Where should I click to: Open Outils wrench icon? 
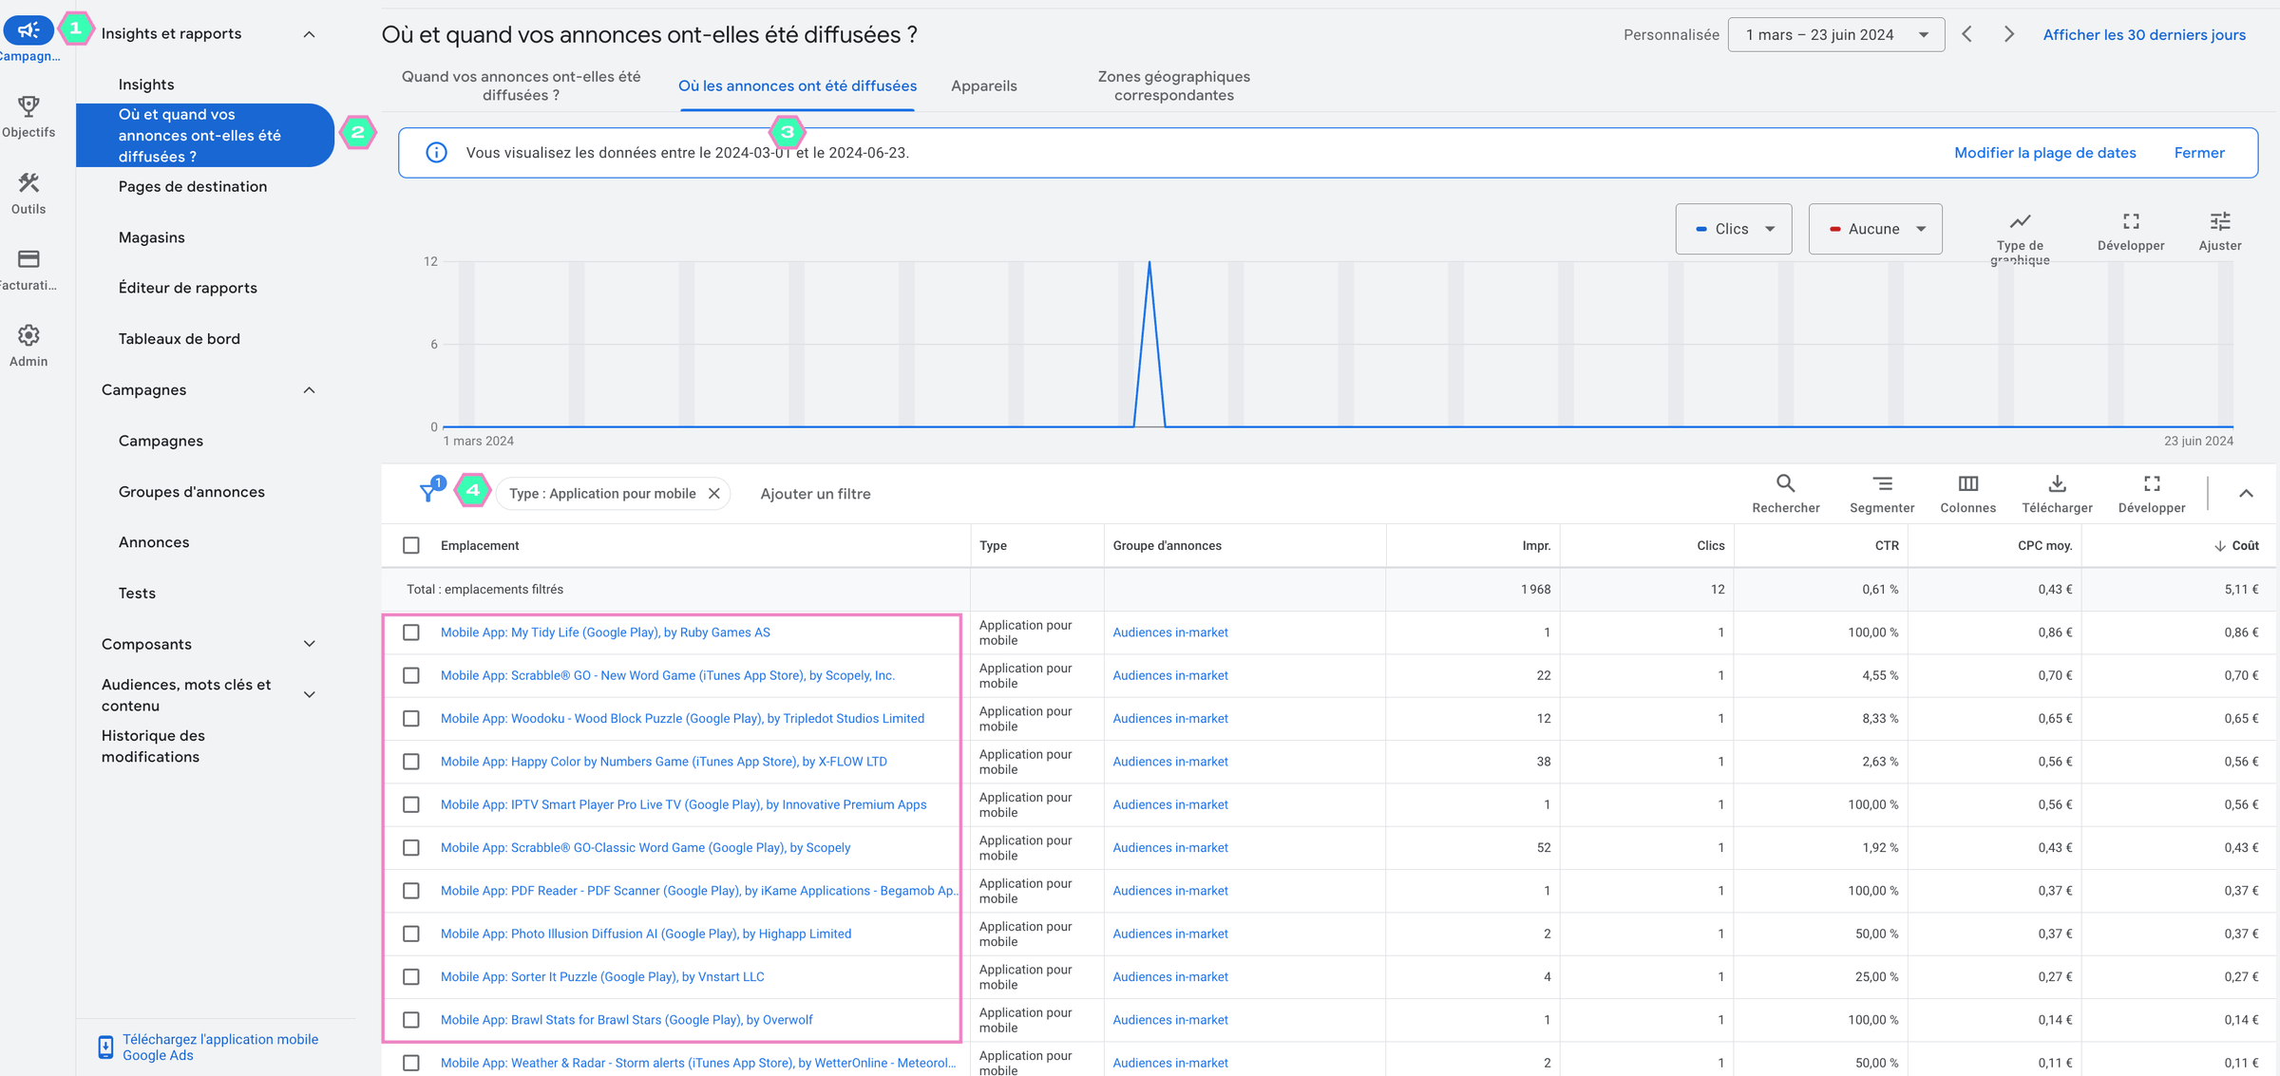(28, 182)
